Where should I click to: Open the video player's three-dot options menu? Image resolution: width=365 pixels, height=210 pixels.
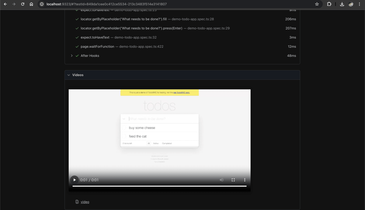(x=245, y=180)
